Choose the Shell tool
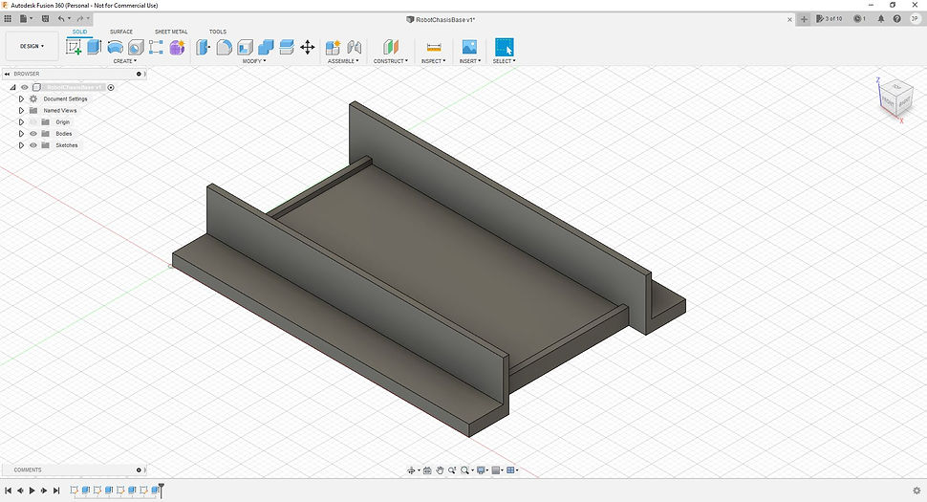The image size is (927, 502). tap(245, 47)
